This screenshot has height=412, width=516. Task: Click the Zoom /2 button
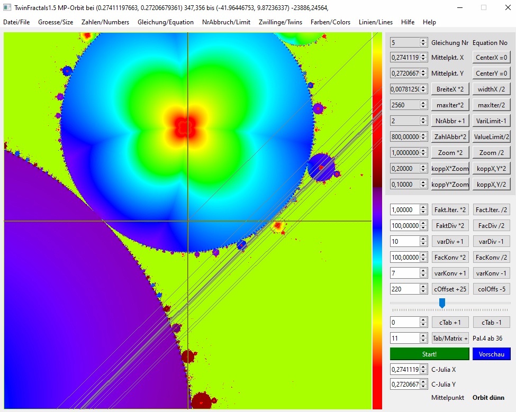point(491,152)
